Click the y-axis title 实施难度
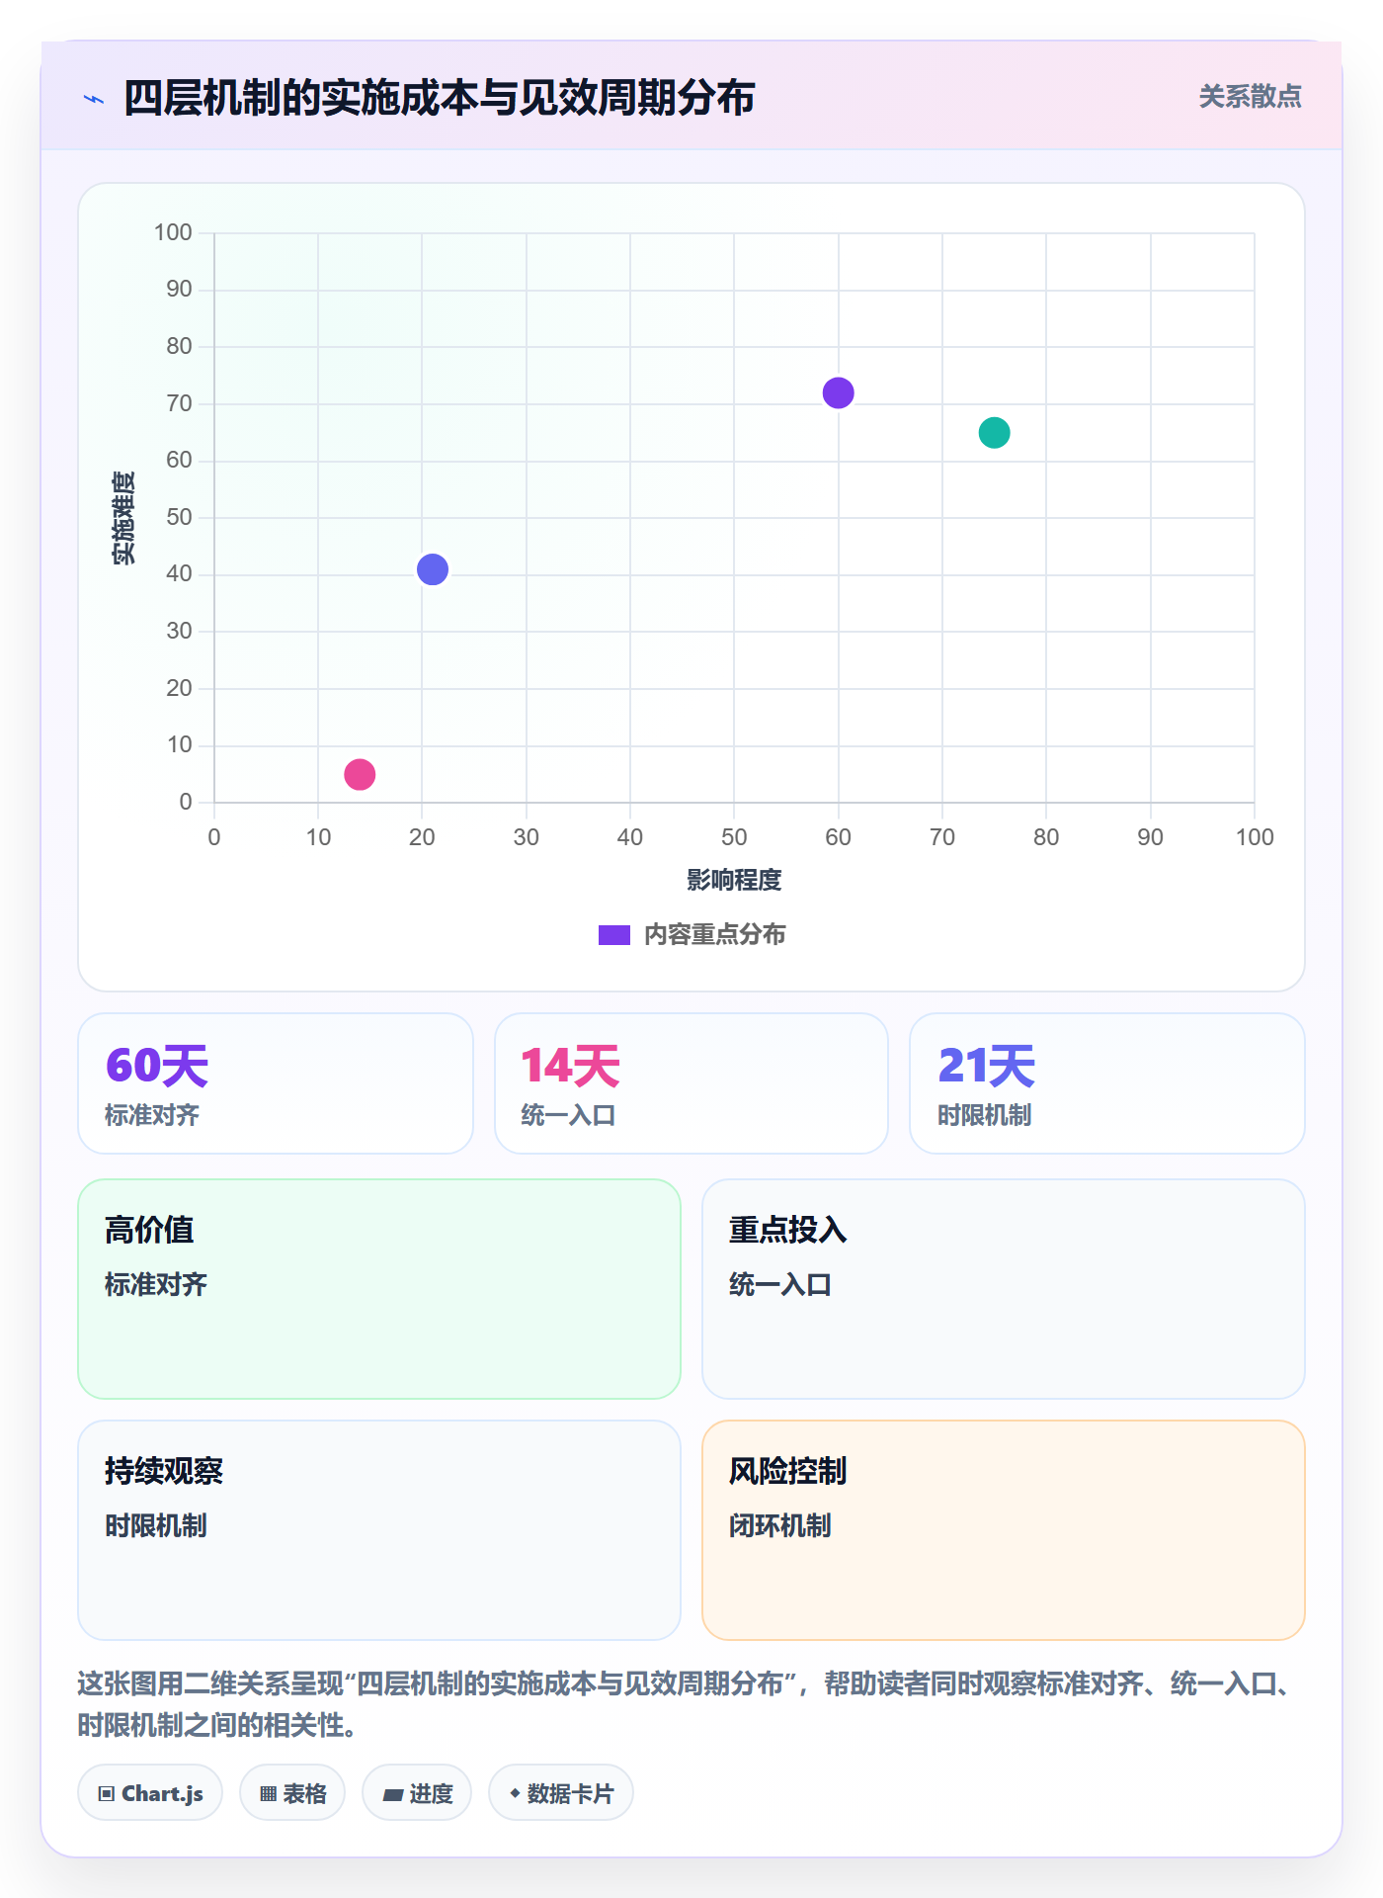Image resolution: width=1383 pixels, height=1898 pixels. click(x=123, y=518)
